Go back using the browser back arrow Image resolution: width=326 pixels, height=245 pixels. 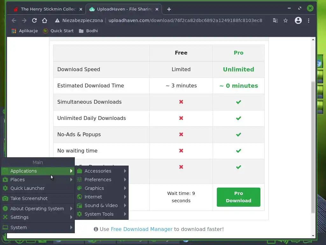pos(14,20)
